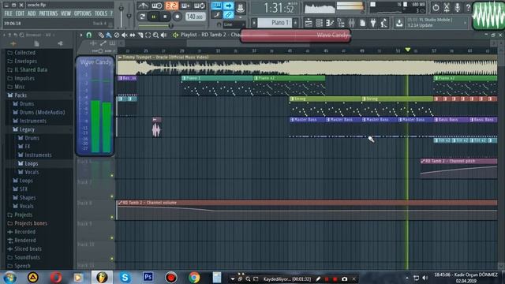Select the playlist select tool
This screenshot has width=505, height=284.
[x=148, y=35]
